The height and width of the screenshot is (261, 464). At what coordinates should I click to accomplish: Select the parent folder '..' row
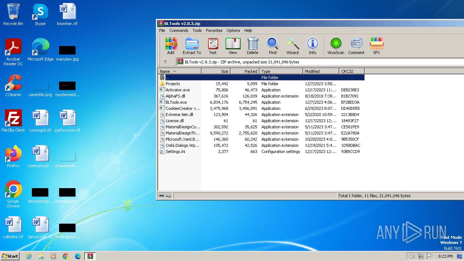click(x=261, y=78)
